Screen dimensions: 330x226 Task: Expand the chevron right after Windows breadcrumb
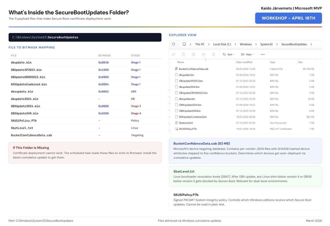256,44
